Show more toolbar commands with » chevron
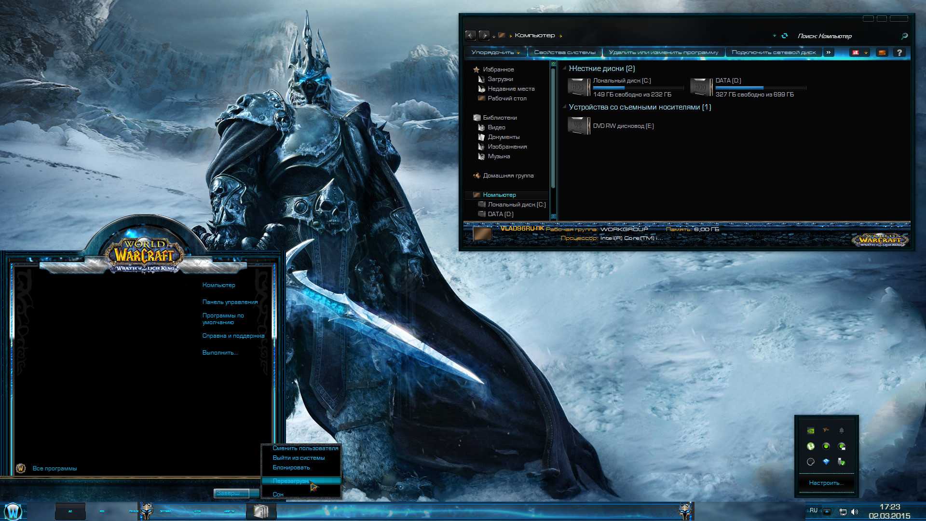The image size is (926, 521). (829, 52)
